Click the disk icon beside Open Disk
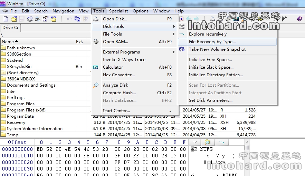305x176 pixels. pyautogui.click(x=96, y=19)
